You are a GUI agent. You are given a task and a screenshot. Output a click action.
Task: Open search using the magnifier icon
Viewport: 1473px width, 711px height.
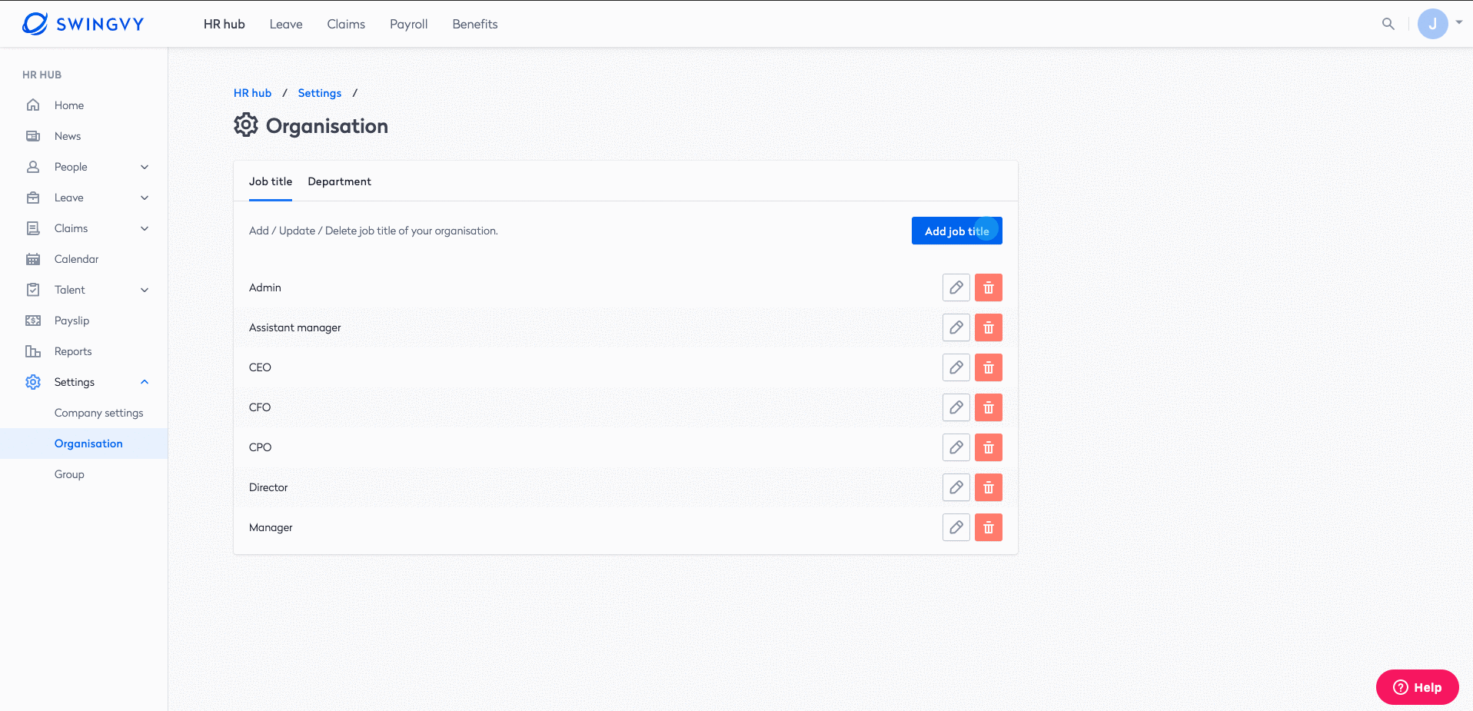point(1388,24)
